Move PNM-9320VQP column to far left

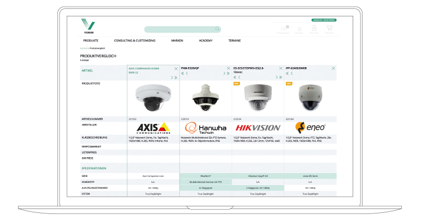pyautogui.click(x=183, y=73)
